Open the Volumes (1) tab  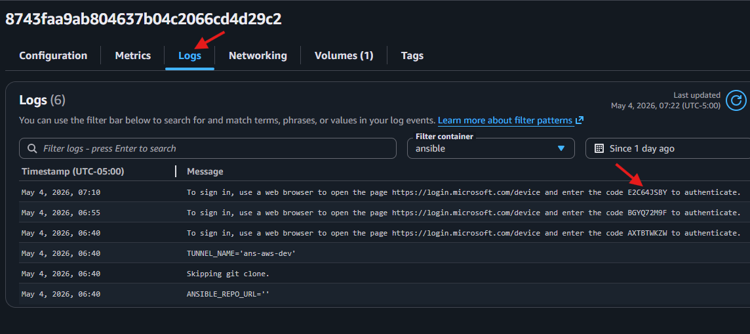point(344,56)
